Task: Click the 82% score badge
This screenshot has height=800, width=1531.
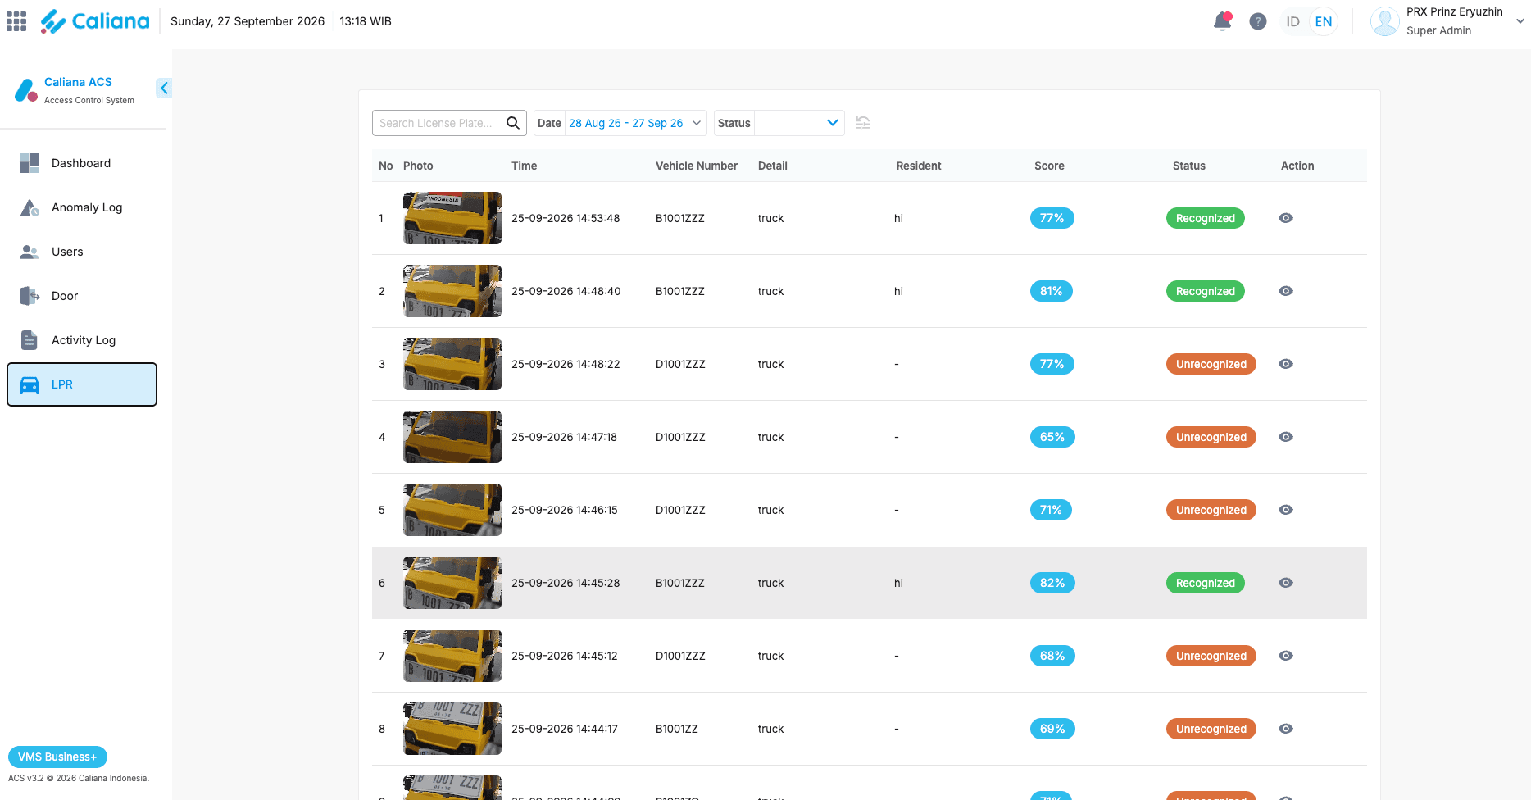Action: coord(1052,583)
